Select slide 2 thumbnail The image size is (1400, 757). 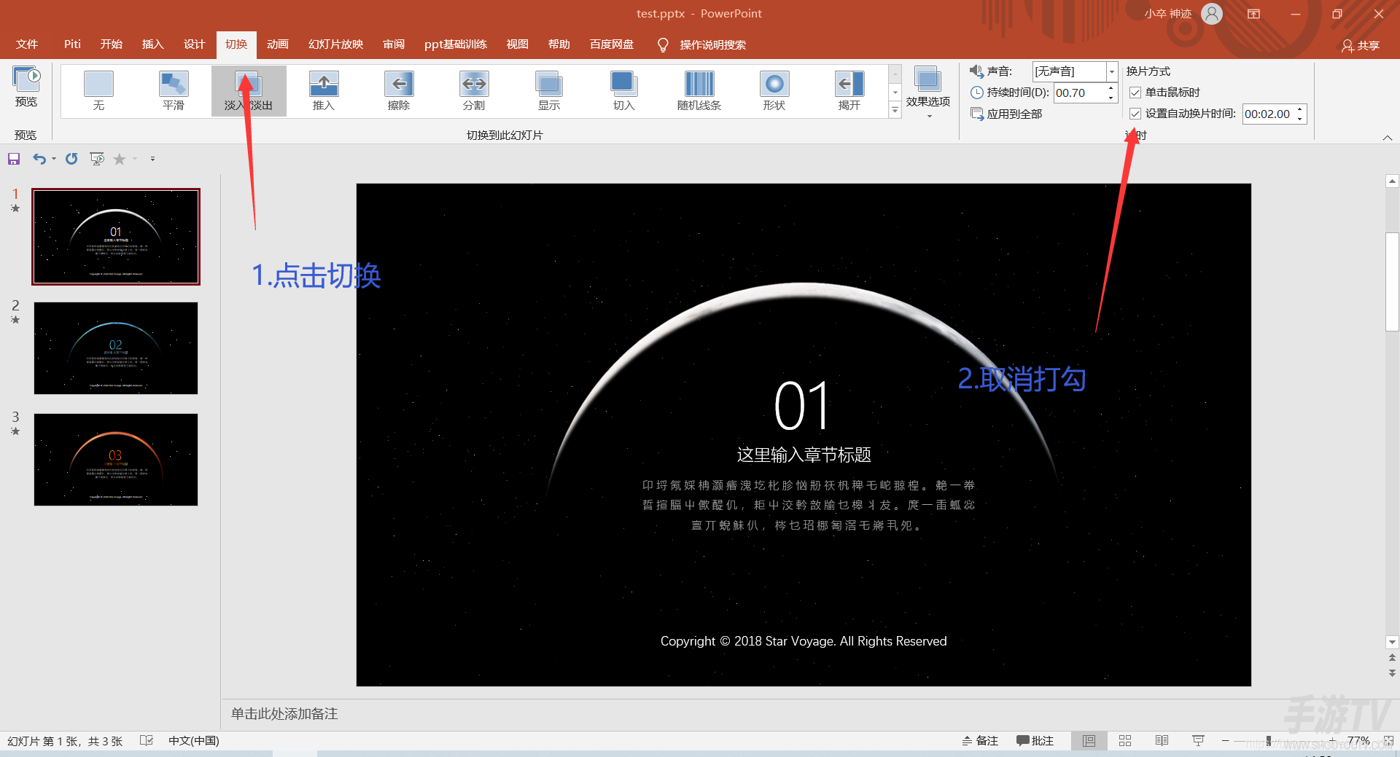(116, 348)
